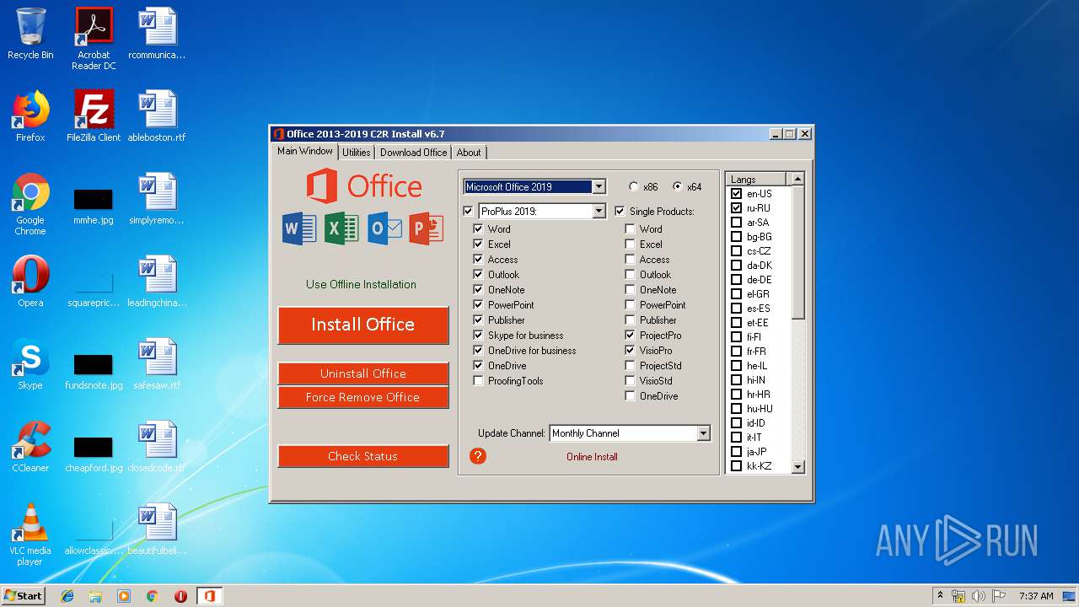Open FileZilla Client desktop icon
Screen dimensions: 1079x607
tap(94, 116)
